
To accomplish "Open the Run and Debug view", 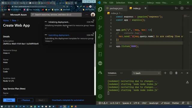I will tap(100, 36).
